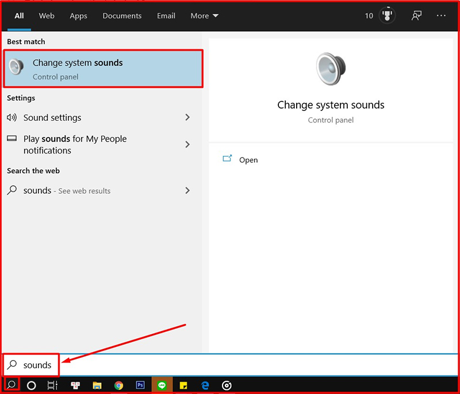Open the three-dot options menu
Screen dimensions: 460x394
tap(442, 16)
